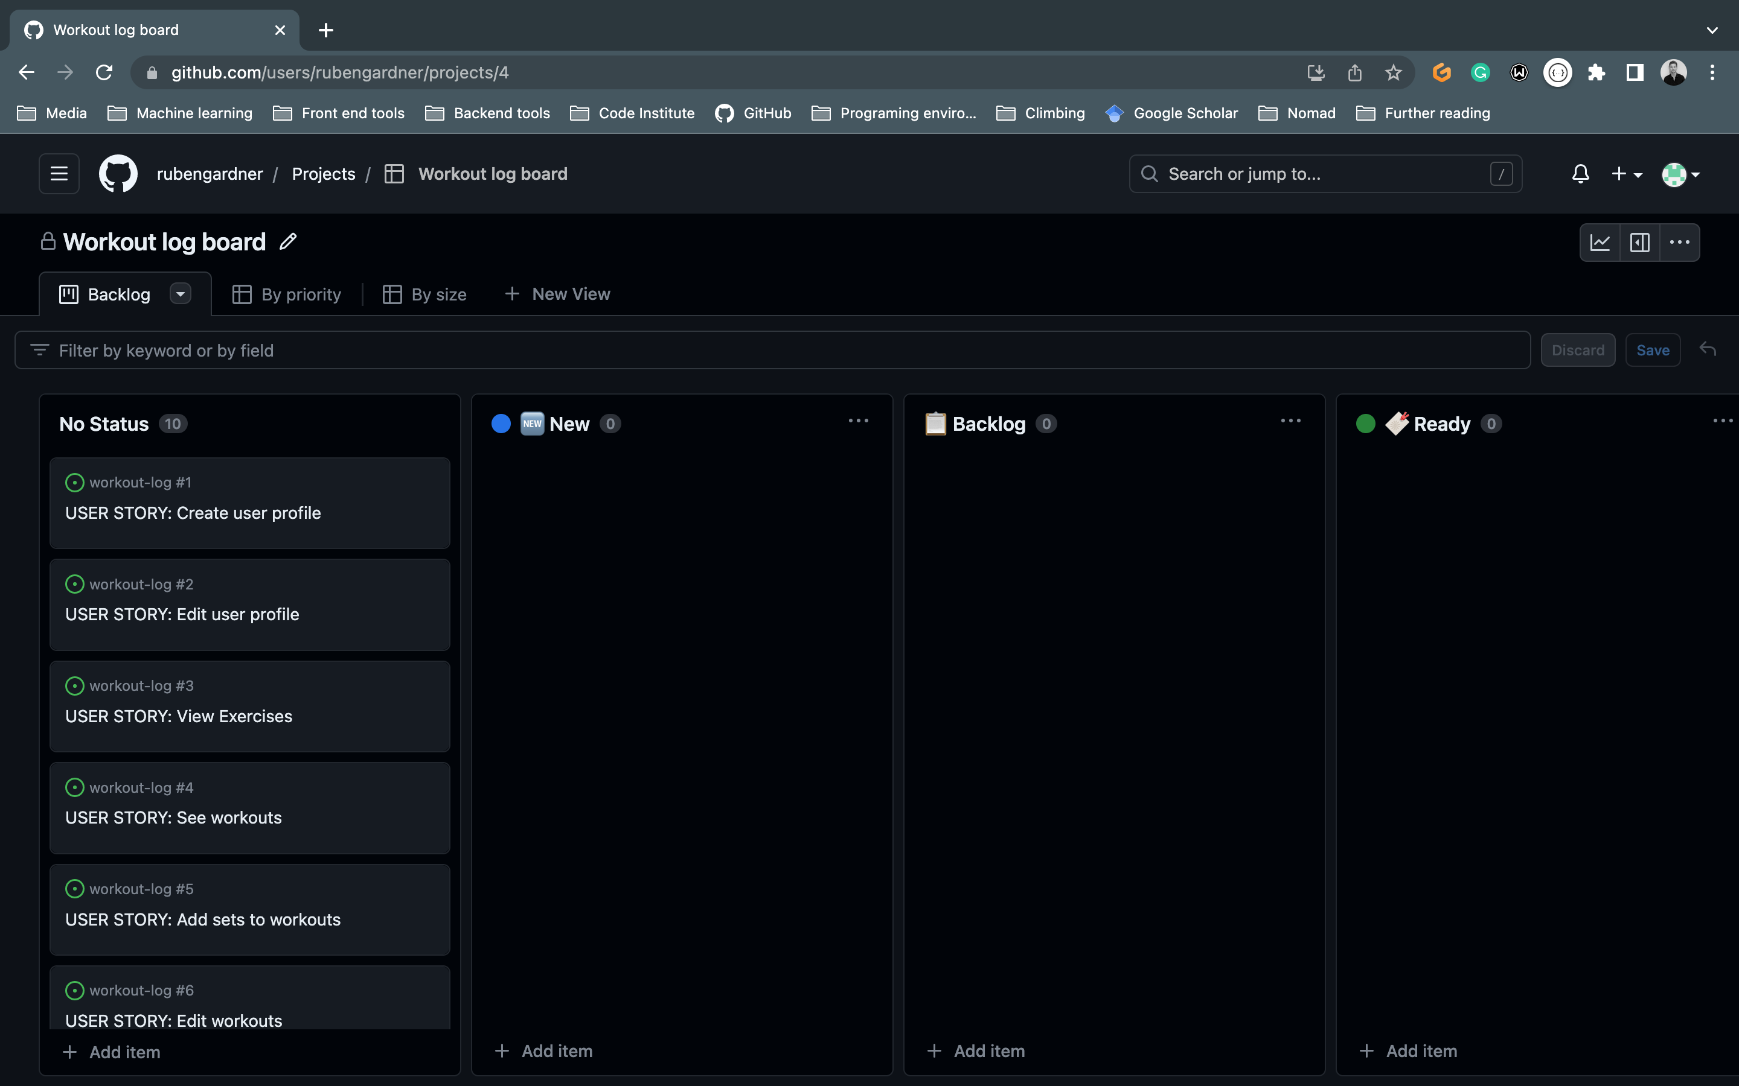The image size is (1739, 1086).
Task: Click the undo arrow beside Save
Action: pyautogui.click(x=1708, y=350)
